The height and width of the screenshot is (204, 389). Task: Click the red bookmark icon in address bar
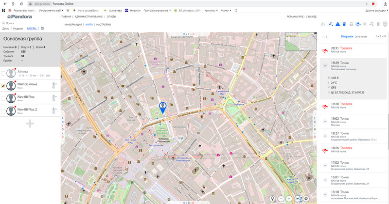[373, 4]
